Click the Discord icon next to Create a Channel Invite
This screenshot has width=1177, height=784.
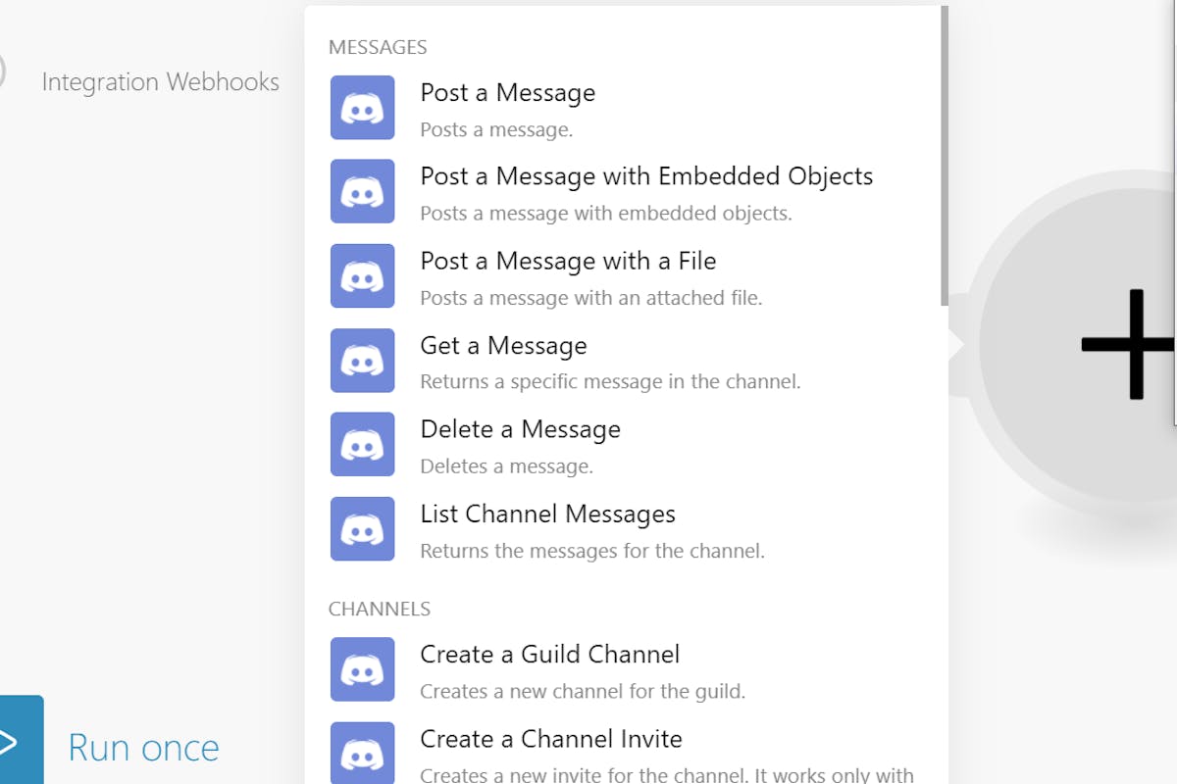click(363, 753)
